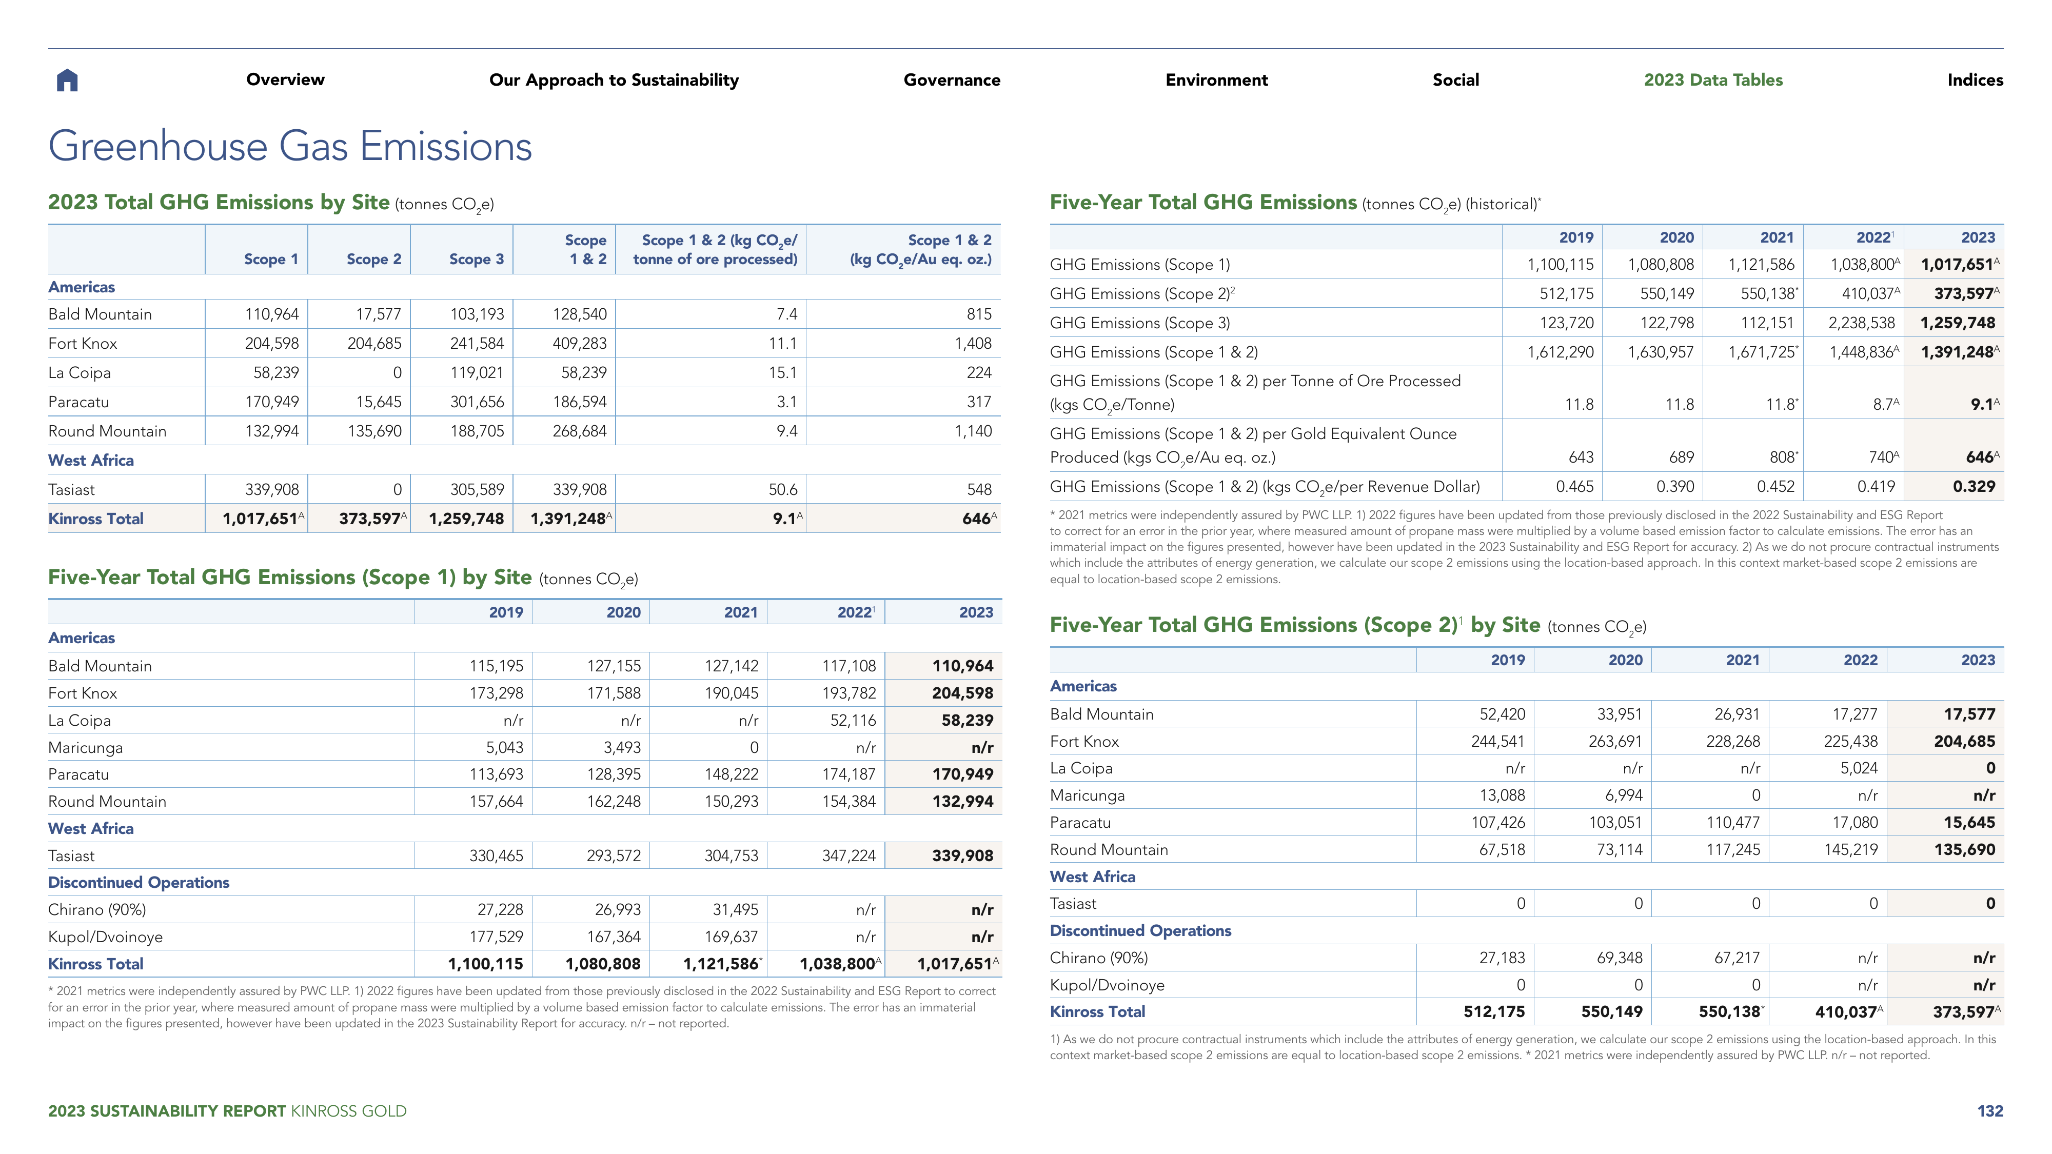Click Americas label in 2023 site table
This screenshot has width=2052, height=1154.
click(81, 288)
